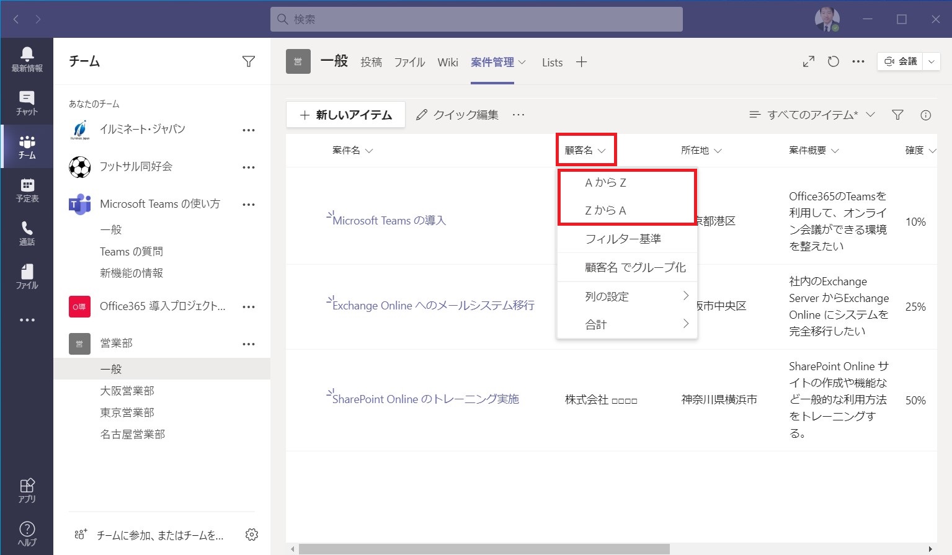The width and height of the screenshot is (952, 555).
Task: Open SharePoint Online のトレーニング実施 item
Action: 425,399
